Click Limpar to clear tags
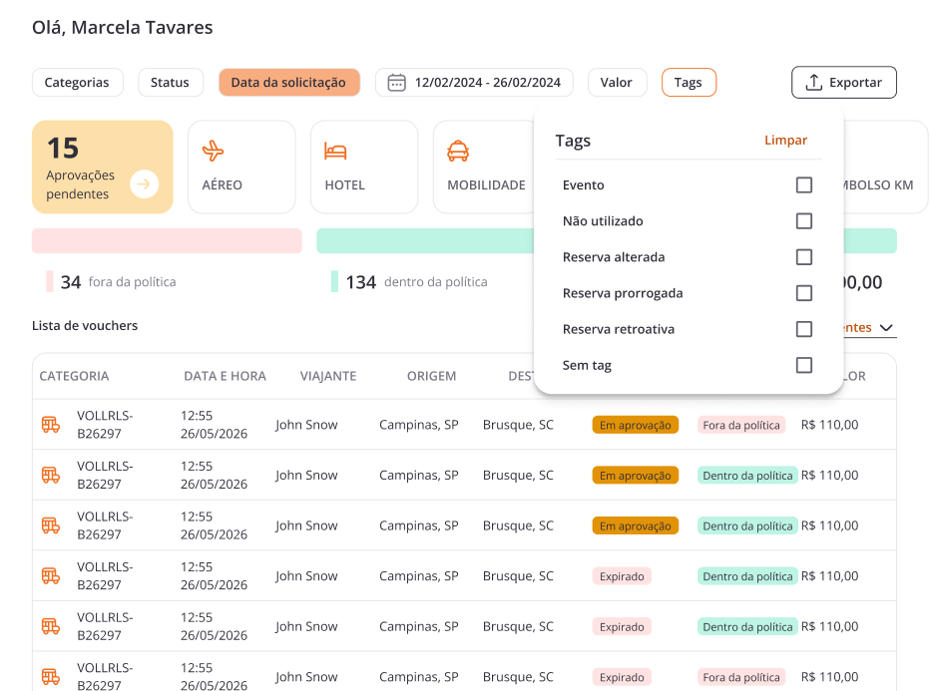930x691 pixels. coord(786,141)
